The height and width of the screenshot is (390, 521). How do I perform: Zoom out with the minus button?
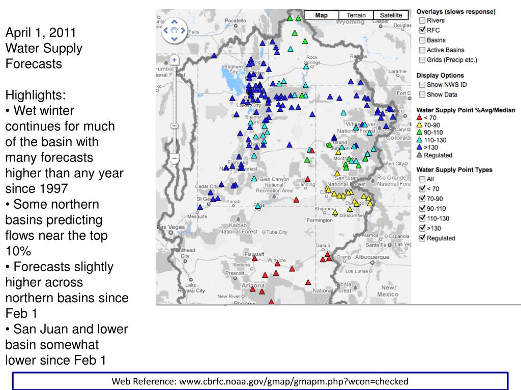tap(175, 158)
